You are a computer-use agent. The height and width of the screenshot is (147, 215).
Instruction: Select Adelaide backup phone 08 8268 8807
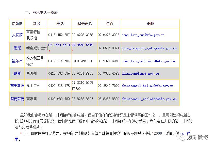(82, 99)
